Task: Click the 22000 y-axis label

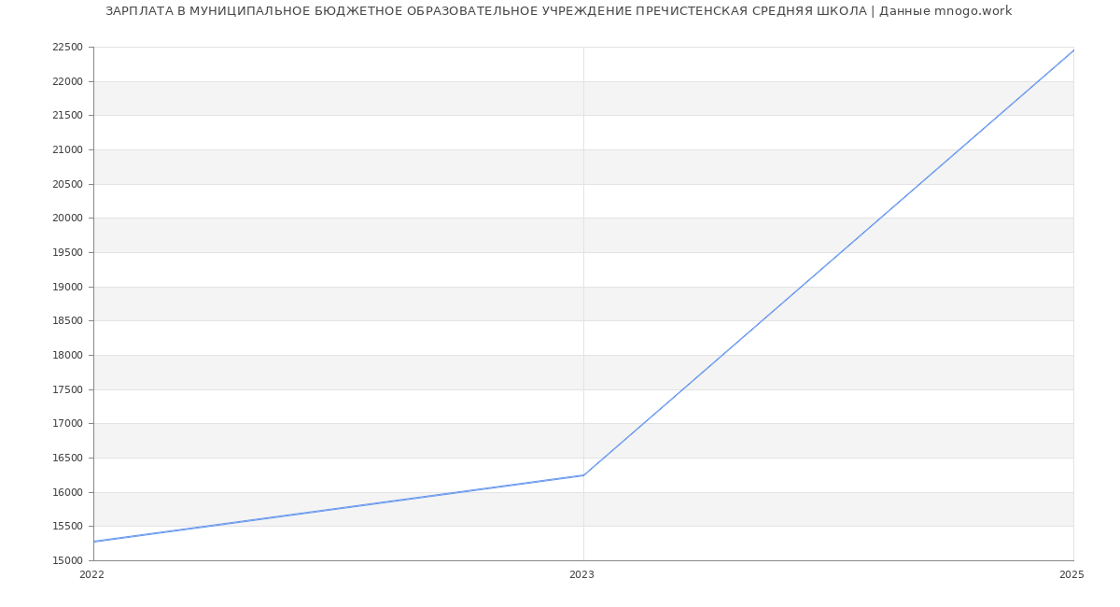Action: pyautogui.click(x=67, y=82)
